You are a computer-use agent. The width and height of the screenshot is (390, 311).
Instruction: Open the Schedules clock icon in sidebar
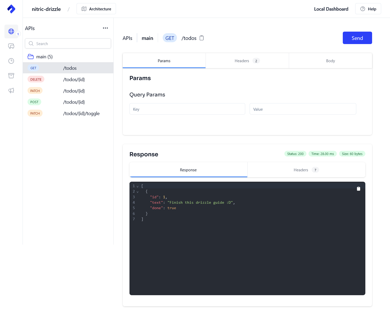pos(11,61)
